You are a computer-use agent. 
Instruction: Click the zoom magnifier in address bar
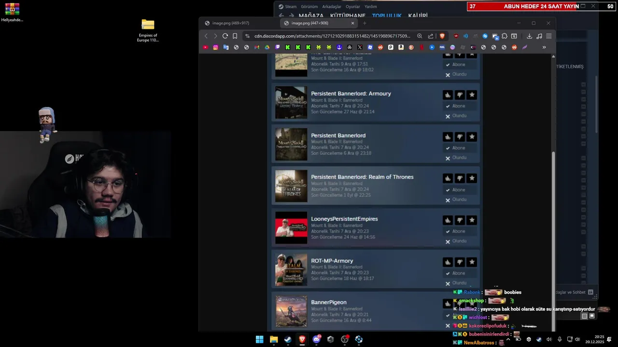tap(420, 36)
